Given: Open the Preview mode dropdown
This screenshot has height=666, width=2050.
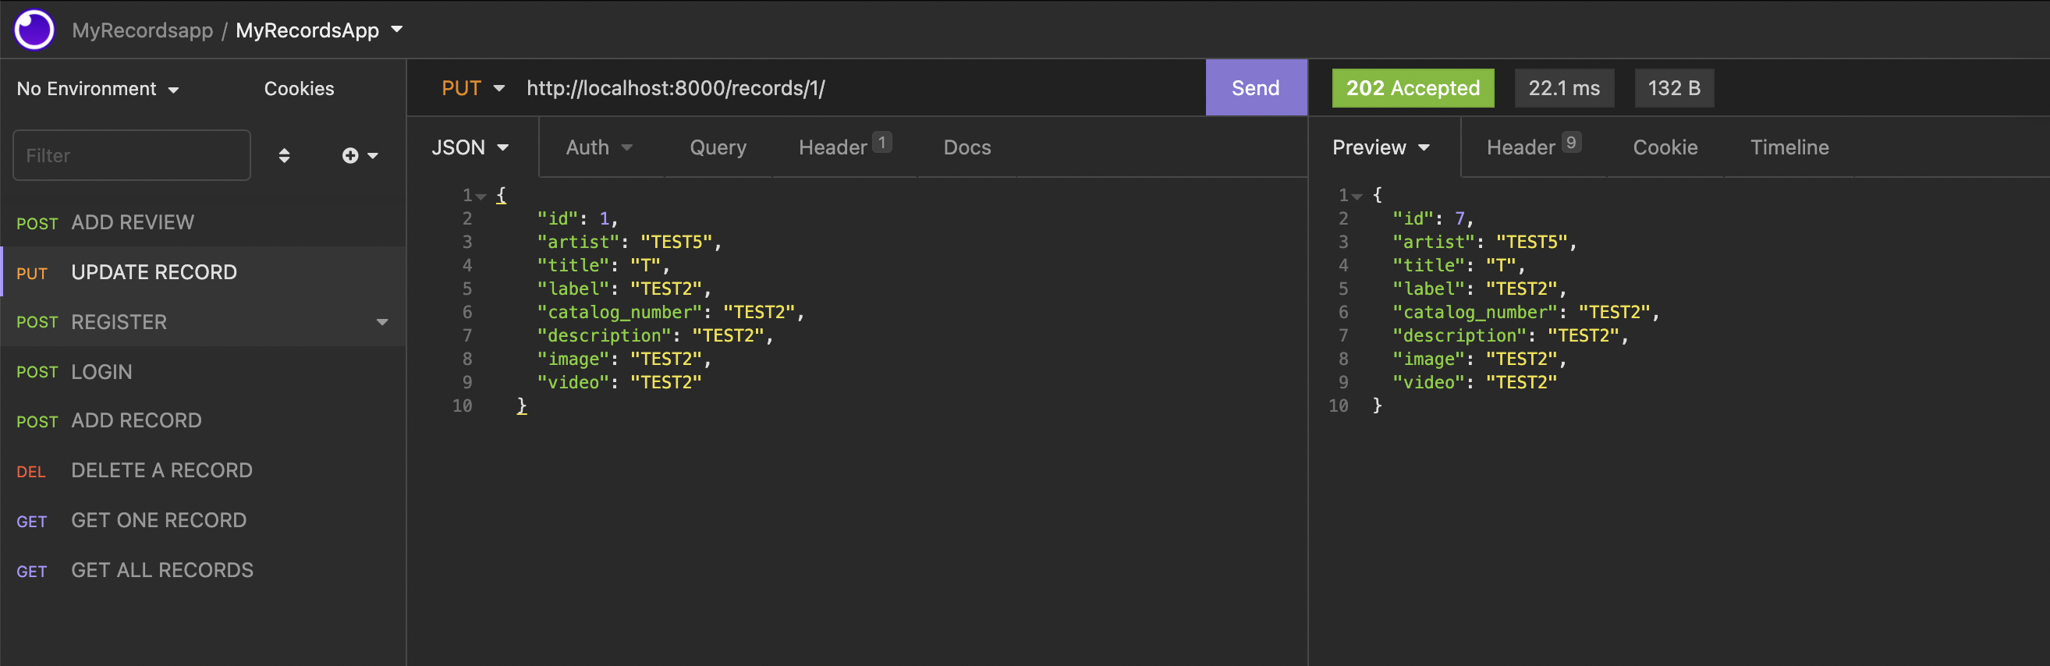Looking at the screenshot, I should tap(1381, 147).
